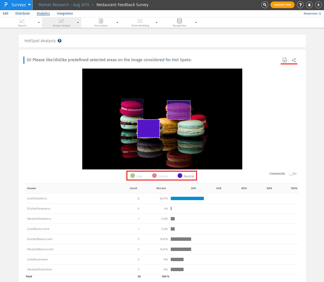Viewport: 324px width, 282px height.
Task: Open Market Research - Aug 2019 breadcrumb
Action: [x=64, y=5]
